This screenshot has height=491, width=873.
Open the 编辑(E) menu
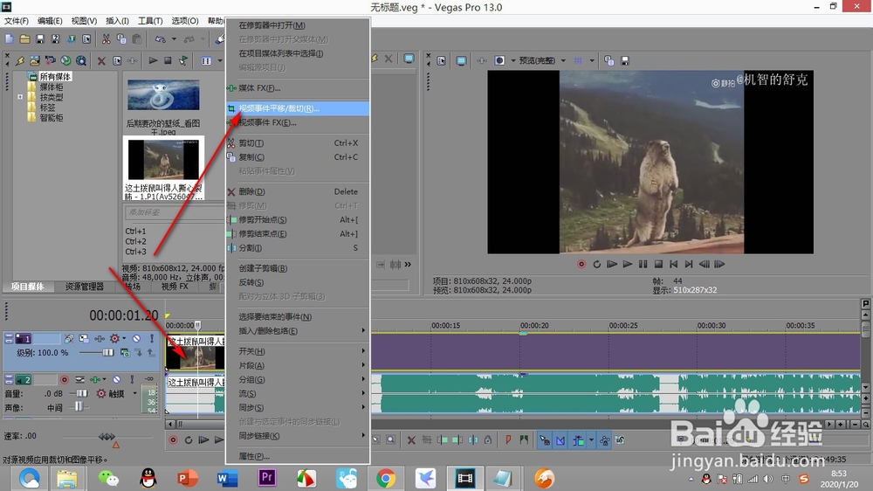coord(50,21)
